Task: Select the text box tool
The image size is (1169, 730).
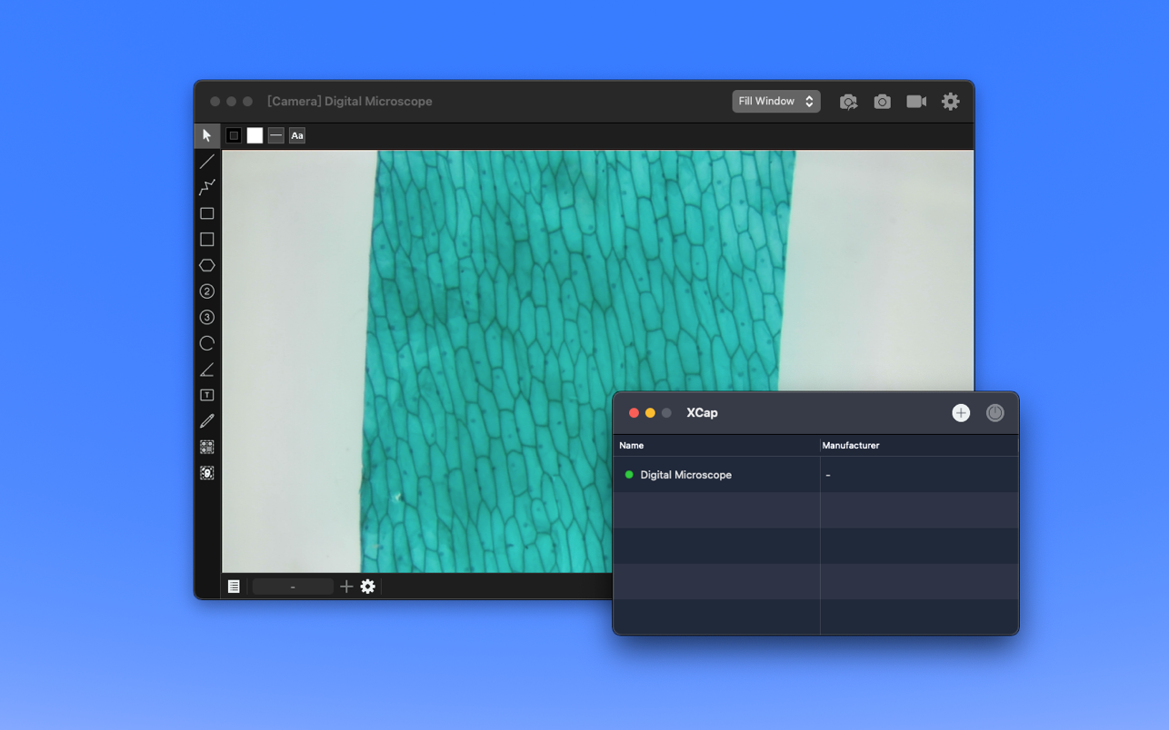Action: (207, 396)
